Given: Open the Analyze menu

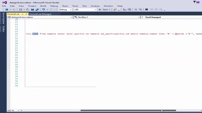Looking at the screenshot, I should 95,6.
